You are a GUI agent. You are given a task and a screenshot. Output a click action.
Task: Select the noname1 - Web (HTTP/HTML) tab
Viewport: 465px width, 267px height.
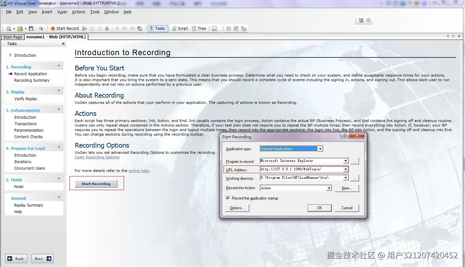click(56, 37)
